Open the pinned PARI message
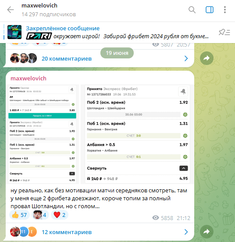The image size is (235, 242). click(117, 33)
